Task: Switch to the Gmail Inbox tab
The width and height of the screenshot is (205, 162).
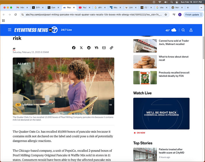Action: (x=22, y=8)
